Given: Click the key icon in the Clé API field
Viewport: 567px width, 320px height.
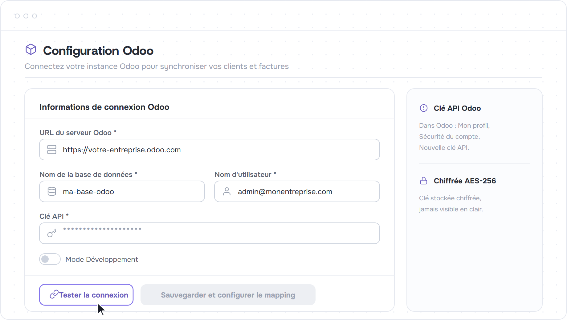Looking at the screenshot, I should pos(52,233).
